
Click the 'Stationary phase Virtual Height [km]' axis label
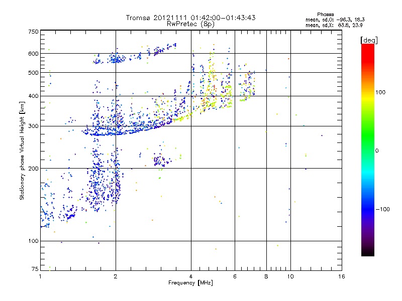(x=22, y=151)
